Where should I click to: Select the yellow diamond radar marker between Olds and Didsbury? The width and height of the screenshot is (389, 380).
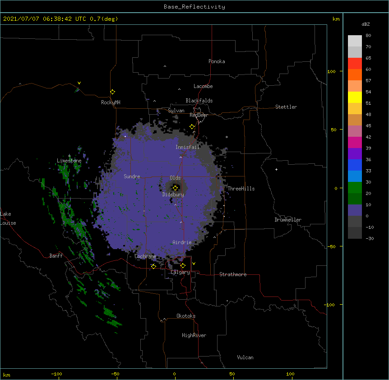pyautogui.click(x=175, y=188)
